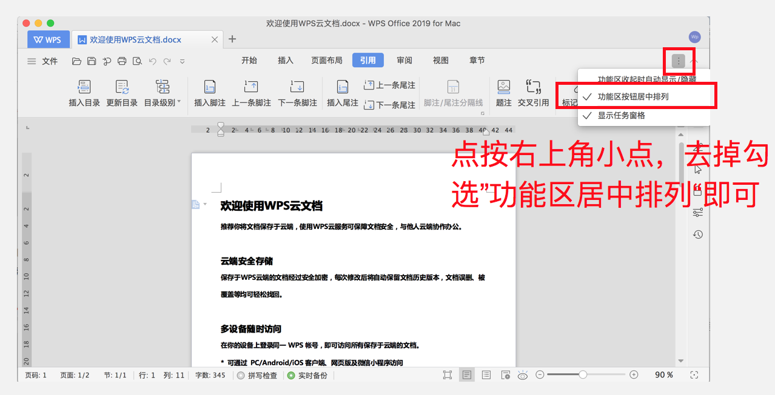Uncheck 功能区按钮居中排列 option
This screenshot has height=395, width=775.
[633, 97]
